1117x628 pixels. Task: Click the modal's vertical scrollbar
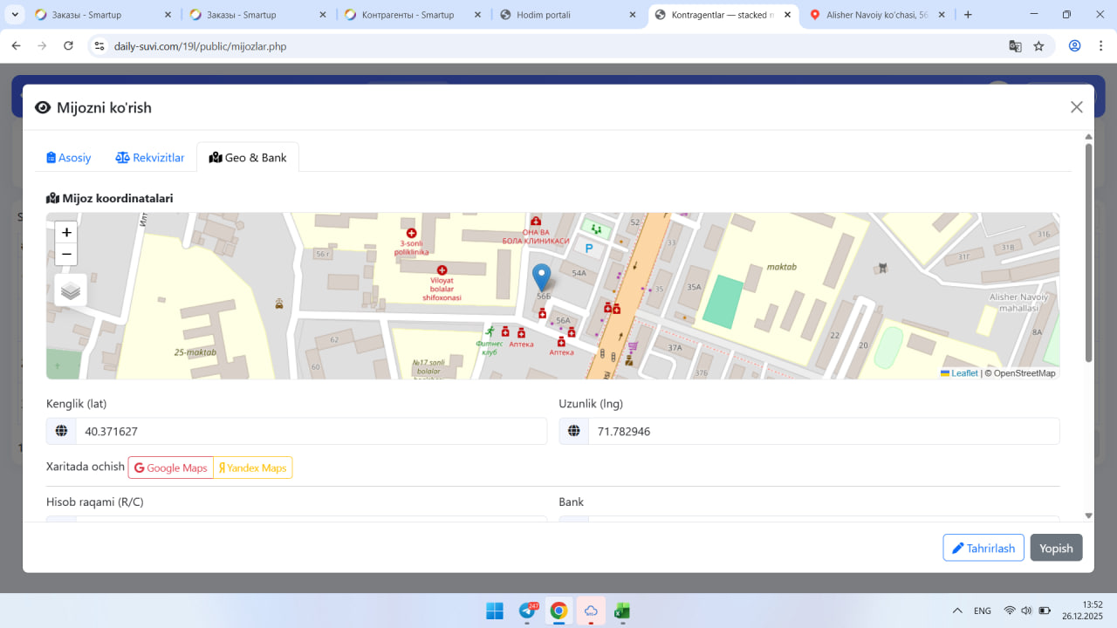[1088, 253]
